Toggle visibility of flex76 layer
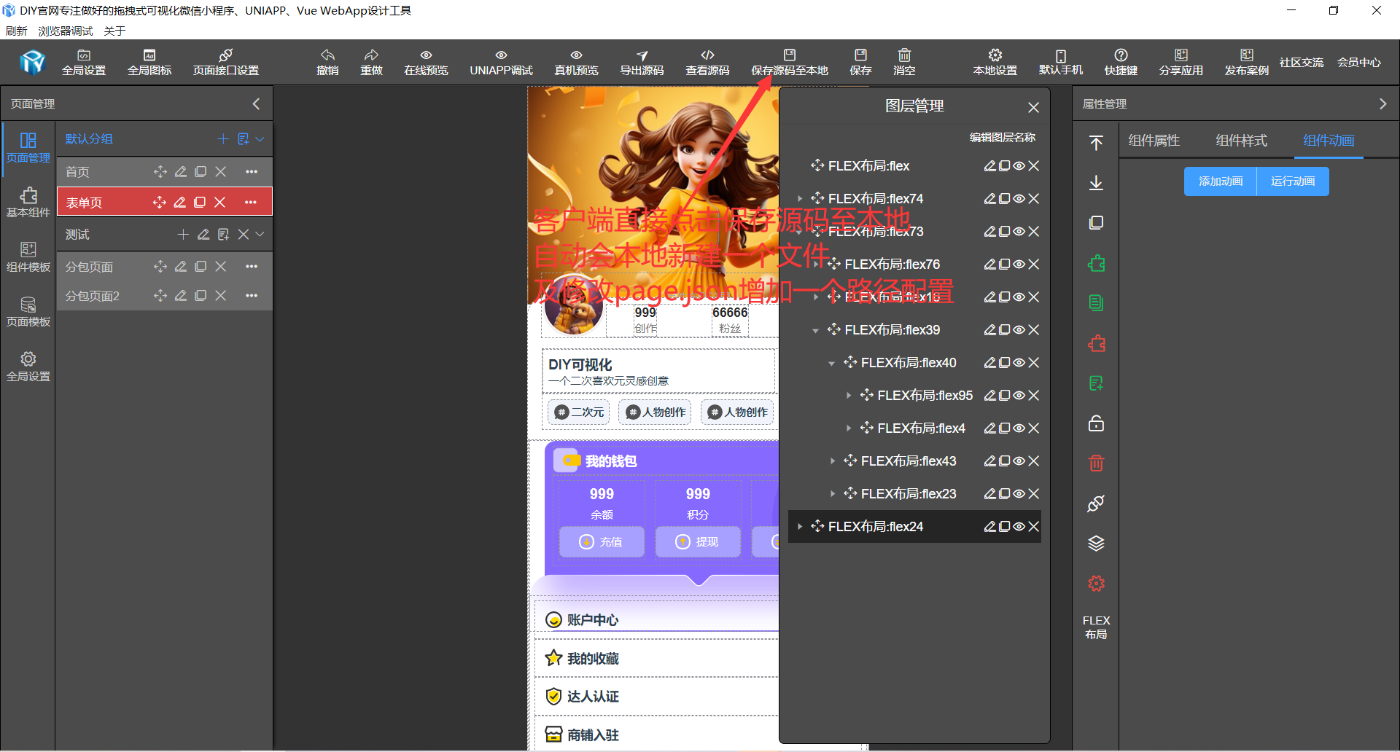1400x752 pixels. (1019, 264)
